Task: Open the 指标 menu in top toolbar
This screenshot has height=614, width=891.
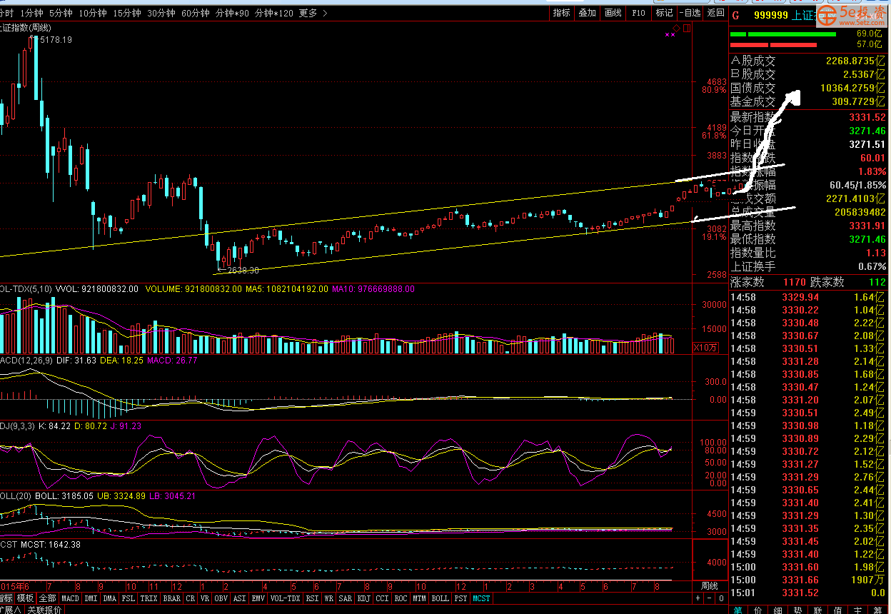Action: pos(561,13)
